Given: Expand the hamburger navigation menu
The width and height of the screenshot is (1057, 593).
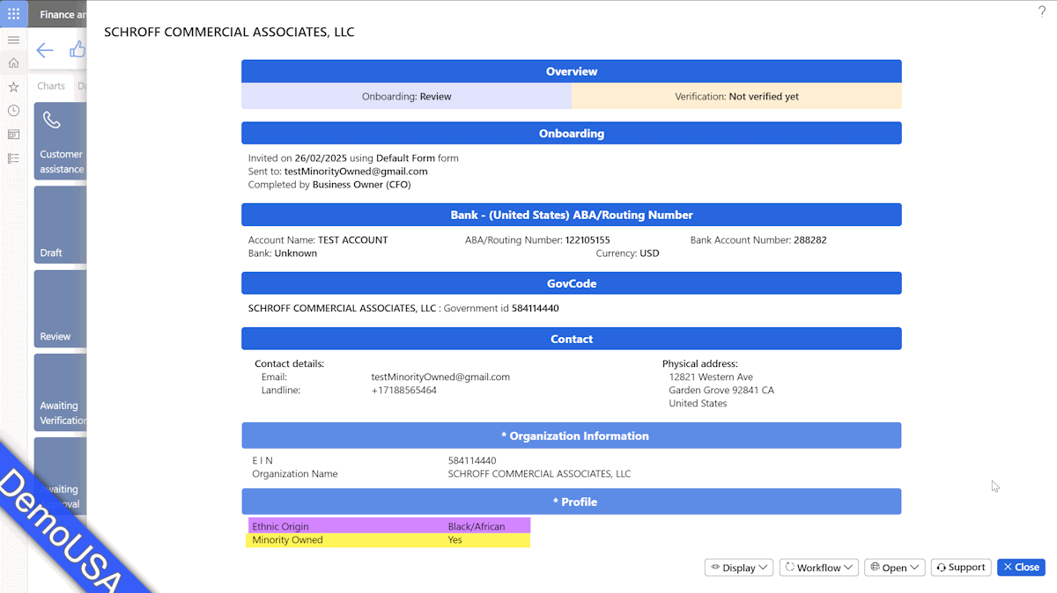Looking at the screenshot, I should point(13,40).
